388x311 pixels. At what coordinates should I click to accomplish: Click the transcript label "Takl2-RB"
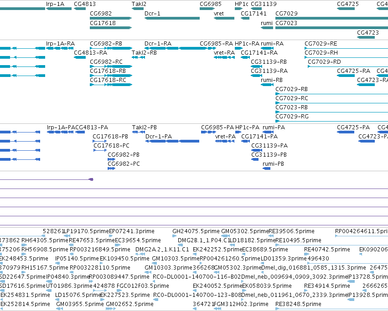[144, 53]
